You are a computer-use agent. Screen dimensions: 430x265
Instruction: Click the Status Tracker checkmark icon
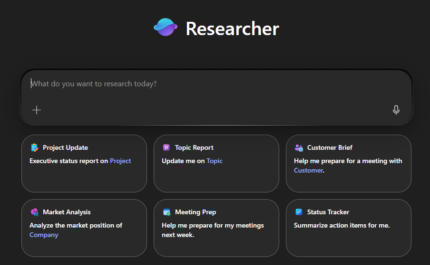[x=299, y=212]
